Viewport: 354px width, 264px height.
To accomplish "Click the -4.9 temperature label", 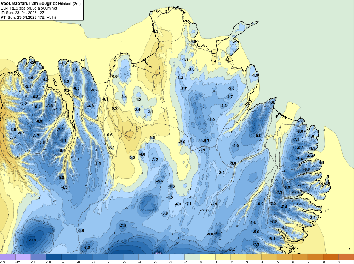I will (211, 120).
